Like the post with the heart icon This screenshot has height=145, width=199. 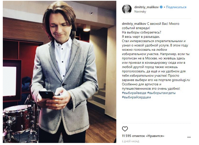125,129
